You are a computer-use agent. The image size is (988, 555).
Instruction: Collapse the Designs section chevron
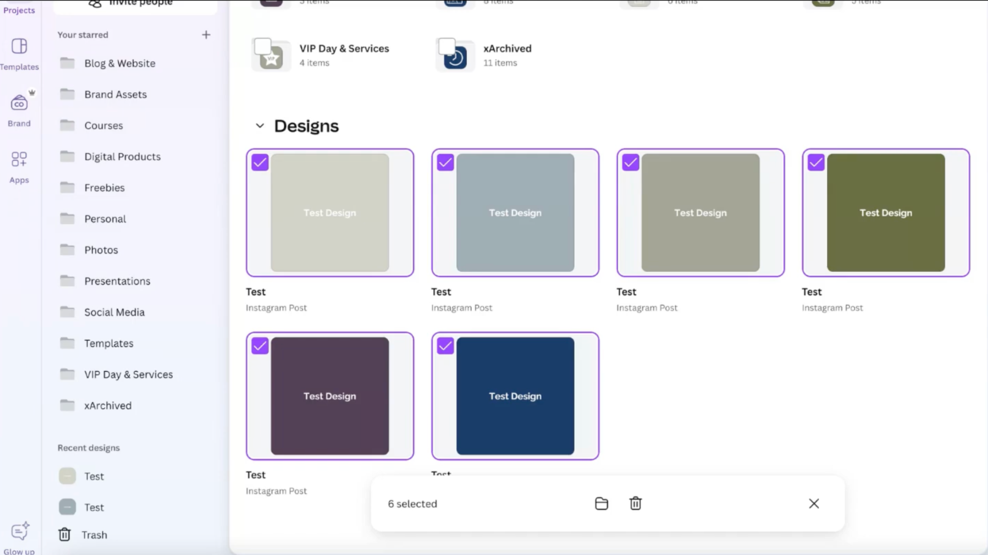260,126
